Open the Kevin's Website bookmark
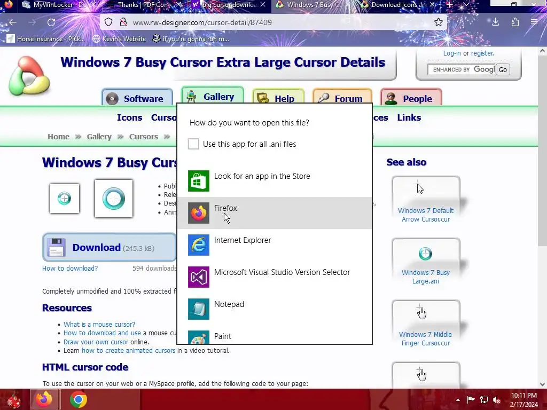The image size is (547, 410). 119,38
